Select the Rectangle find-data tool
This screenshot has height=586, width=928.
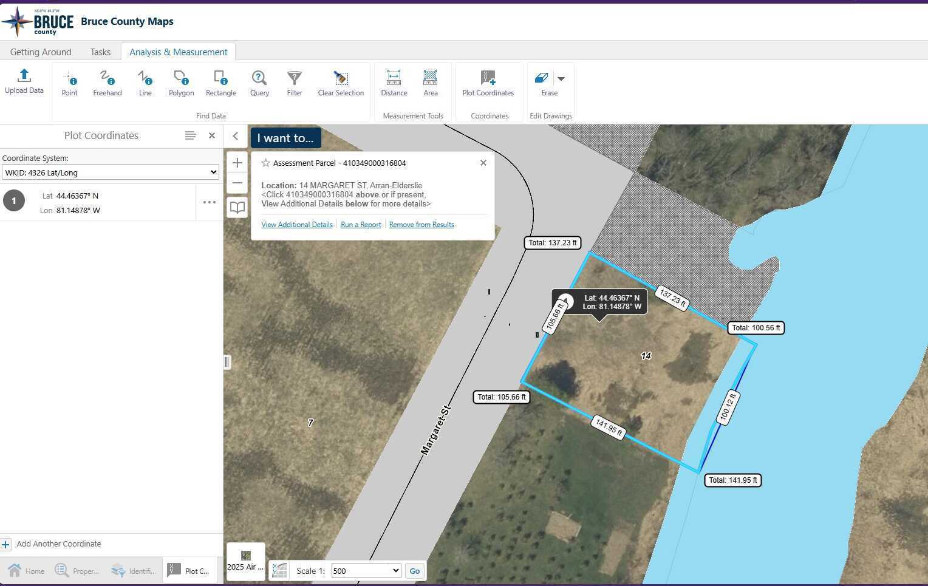tap(220, 83)
